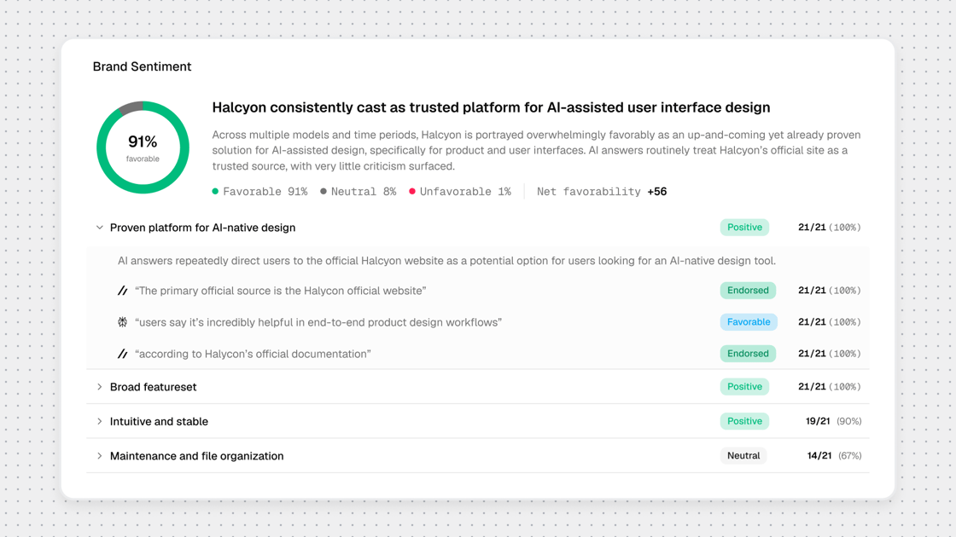
Task: Click the "Intuitive and stable" label
Action: [159, 421]
